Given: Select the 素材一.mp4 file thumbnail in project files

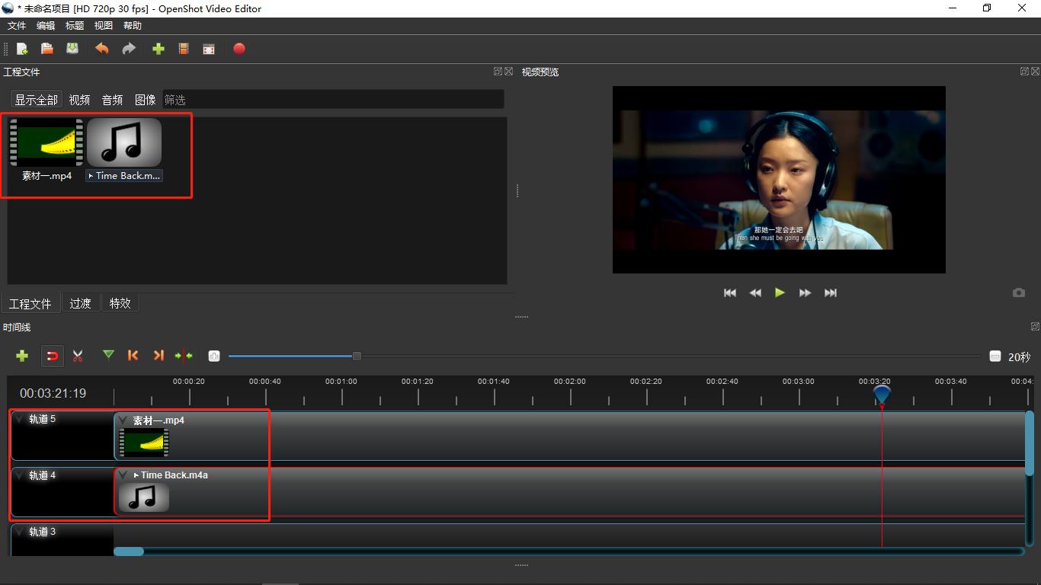Looking at the screenshot, I should [46, 142].
